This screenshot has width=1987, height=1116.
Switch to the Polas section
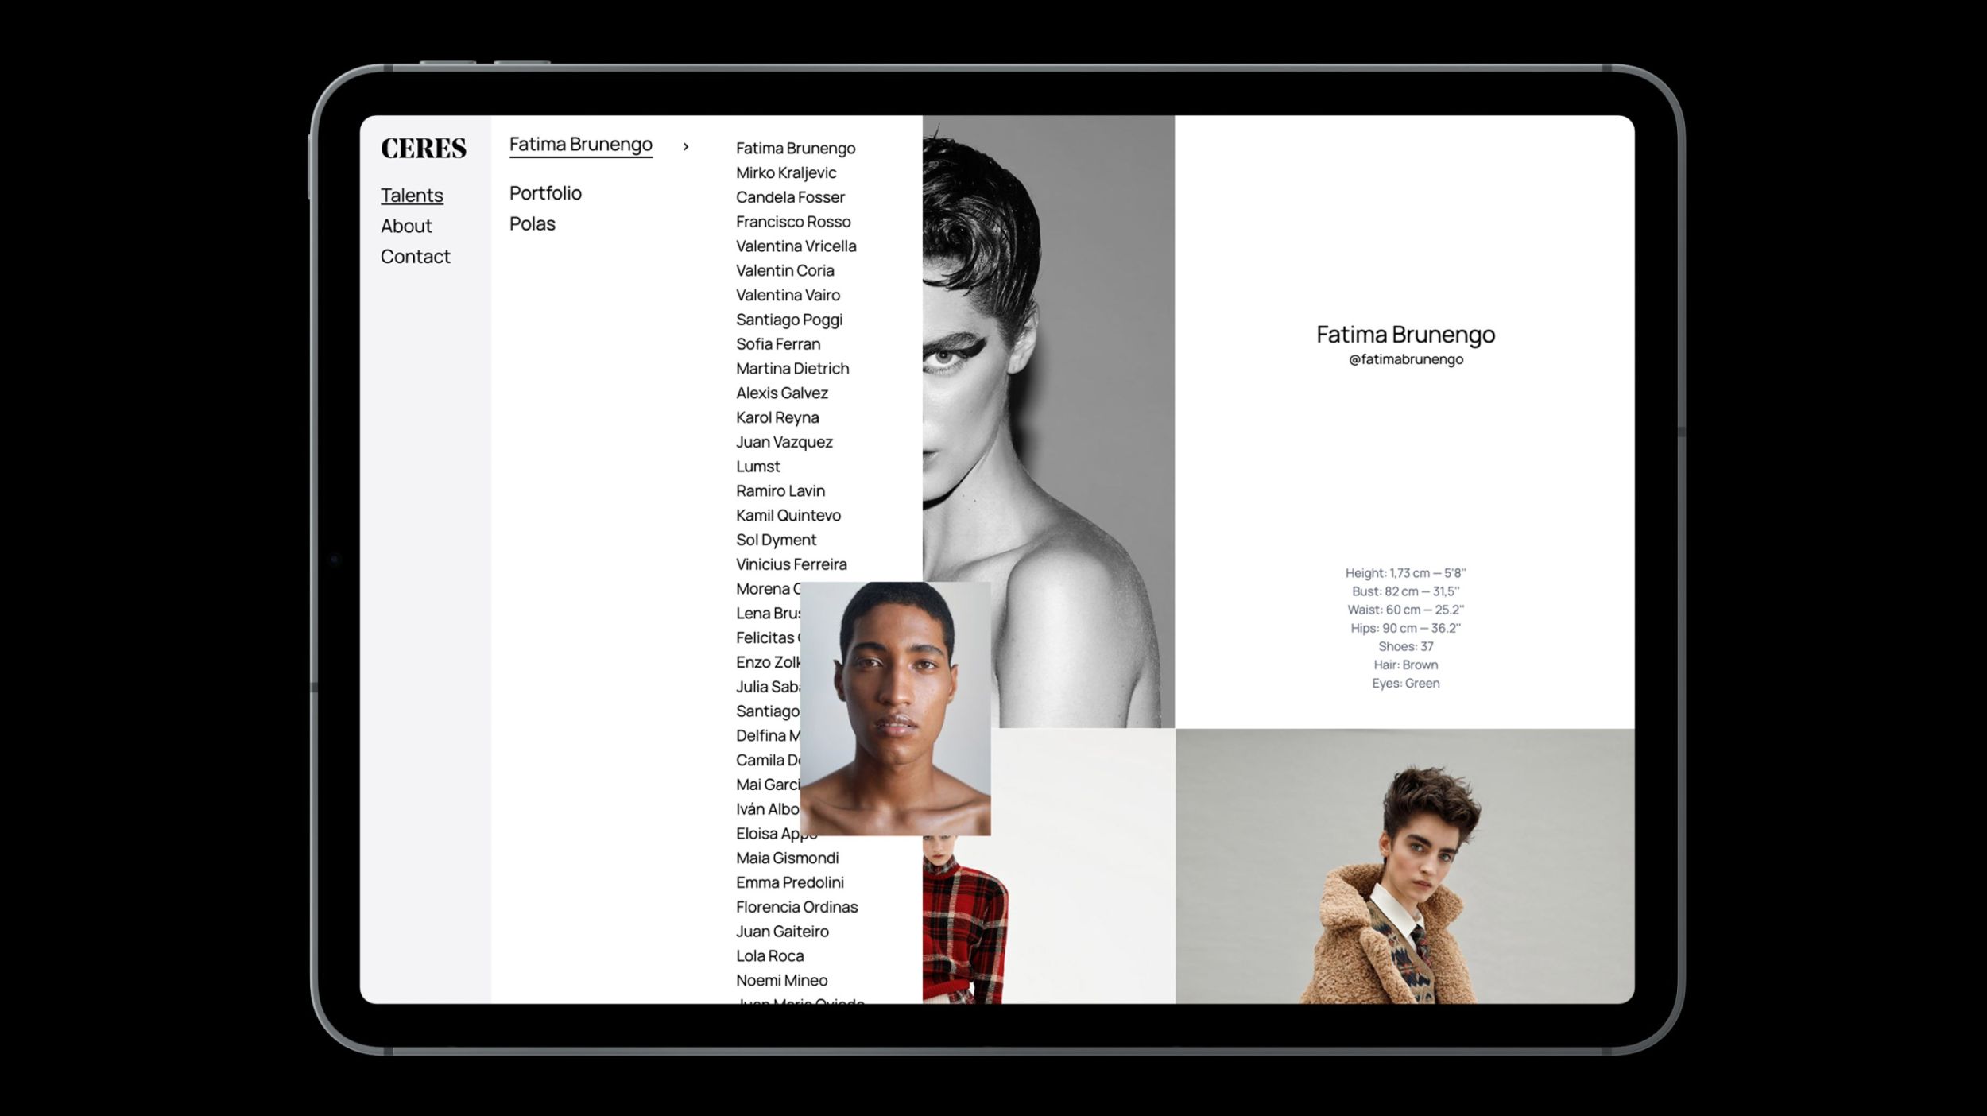(x=532, y=224)
